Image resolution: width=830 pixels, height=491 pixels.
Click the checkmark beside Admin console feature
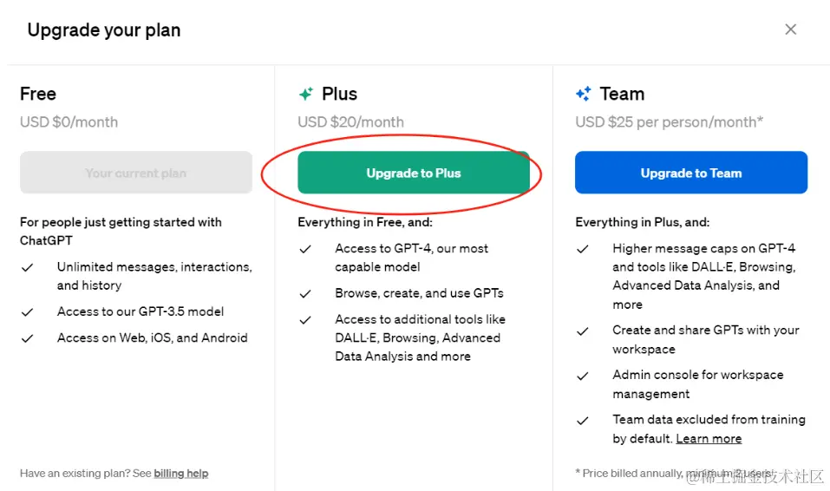pyautogui.click(x=583, y=376)
